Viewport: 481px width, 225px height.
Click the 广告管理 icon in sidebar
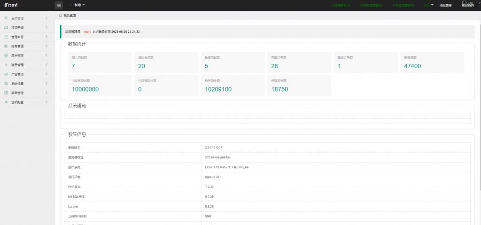6,74
